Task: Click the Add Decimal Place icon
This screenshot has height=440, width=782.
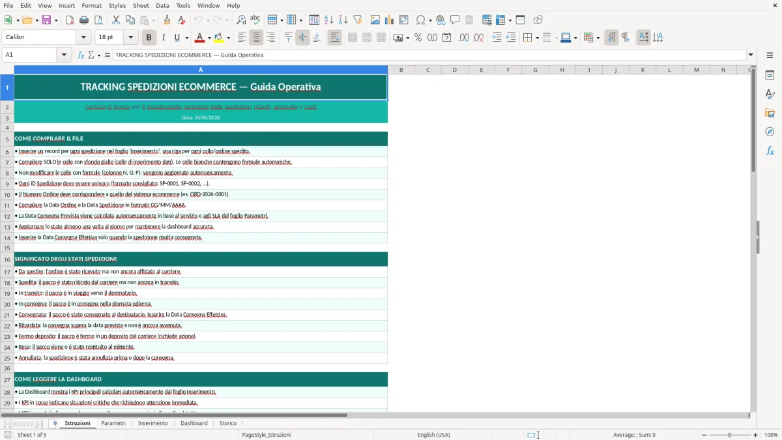Action: click(x=464, y=38)
